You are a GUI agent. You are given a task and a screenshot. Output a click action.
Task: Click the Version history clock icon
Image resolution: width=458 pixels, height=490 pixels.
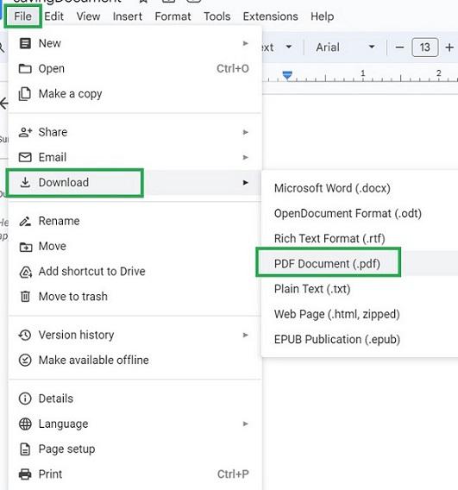pos(25,335)
